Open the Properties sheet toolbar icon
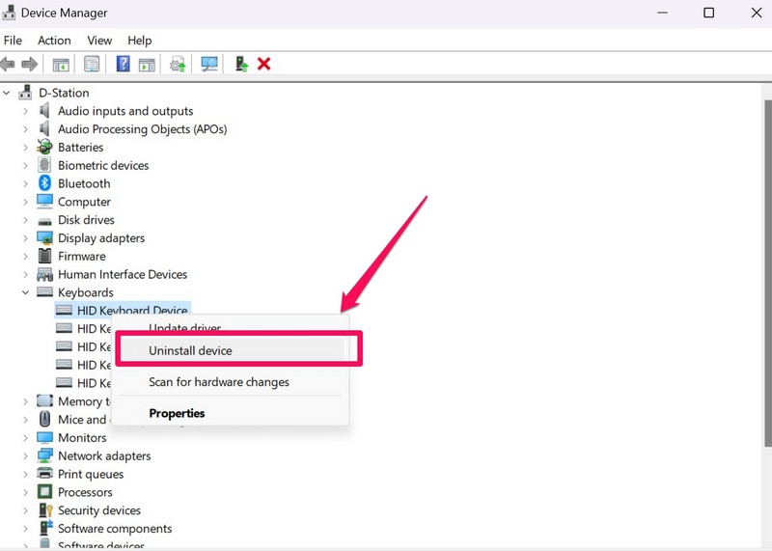This screenshot has width=772, height=551. [92, 65]
